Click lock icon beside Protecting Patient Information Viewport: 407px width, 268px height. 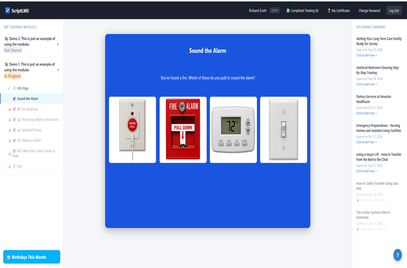(10, 120)
